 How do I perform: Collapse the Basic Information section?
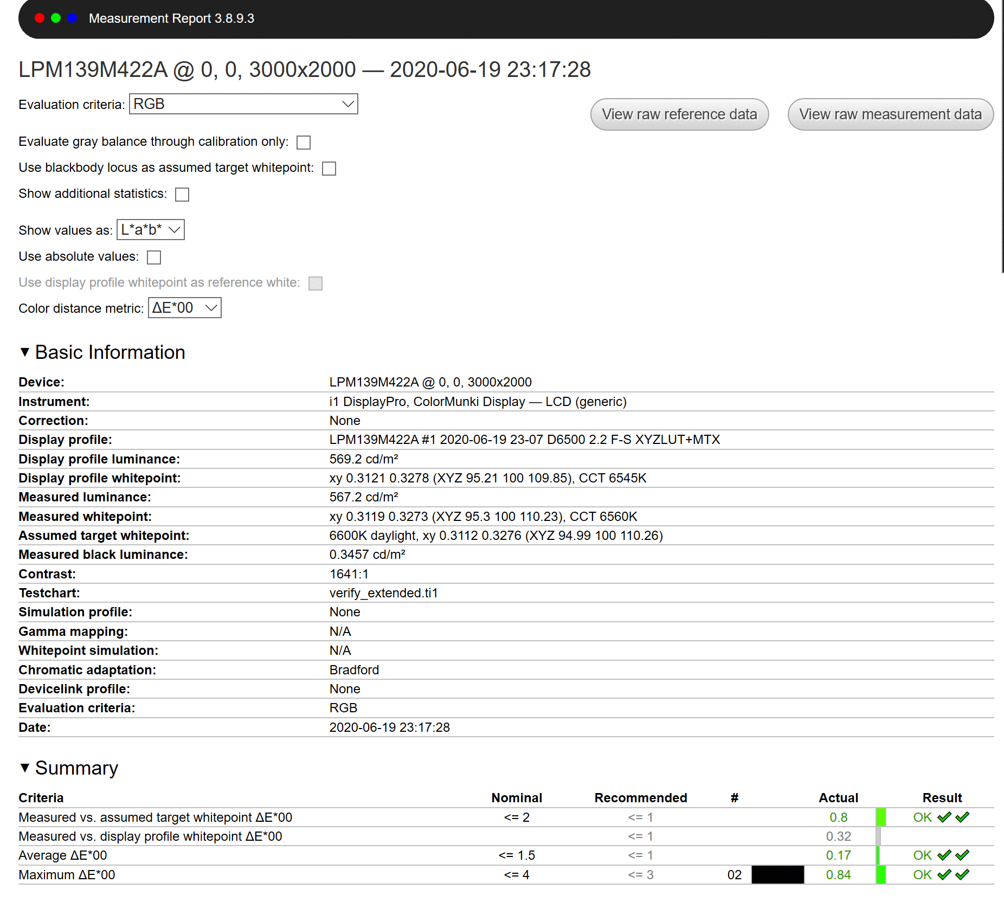(x=25, y=352)
